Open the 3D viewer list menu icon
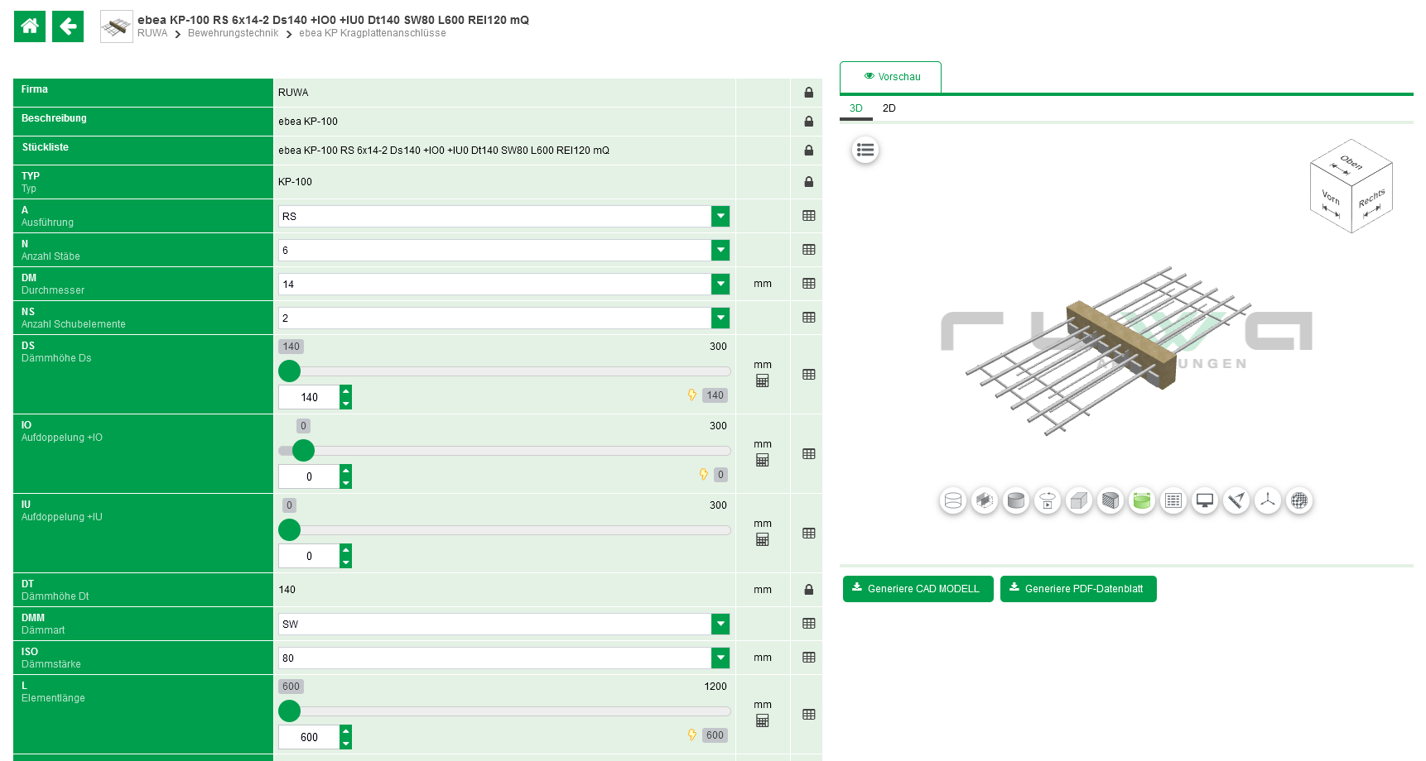 tap(865, 150)
